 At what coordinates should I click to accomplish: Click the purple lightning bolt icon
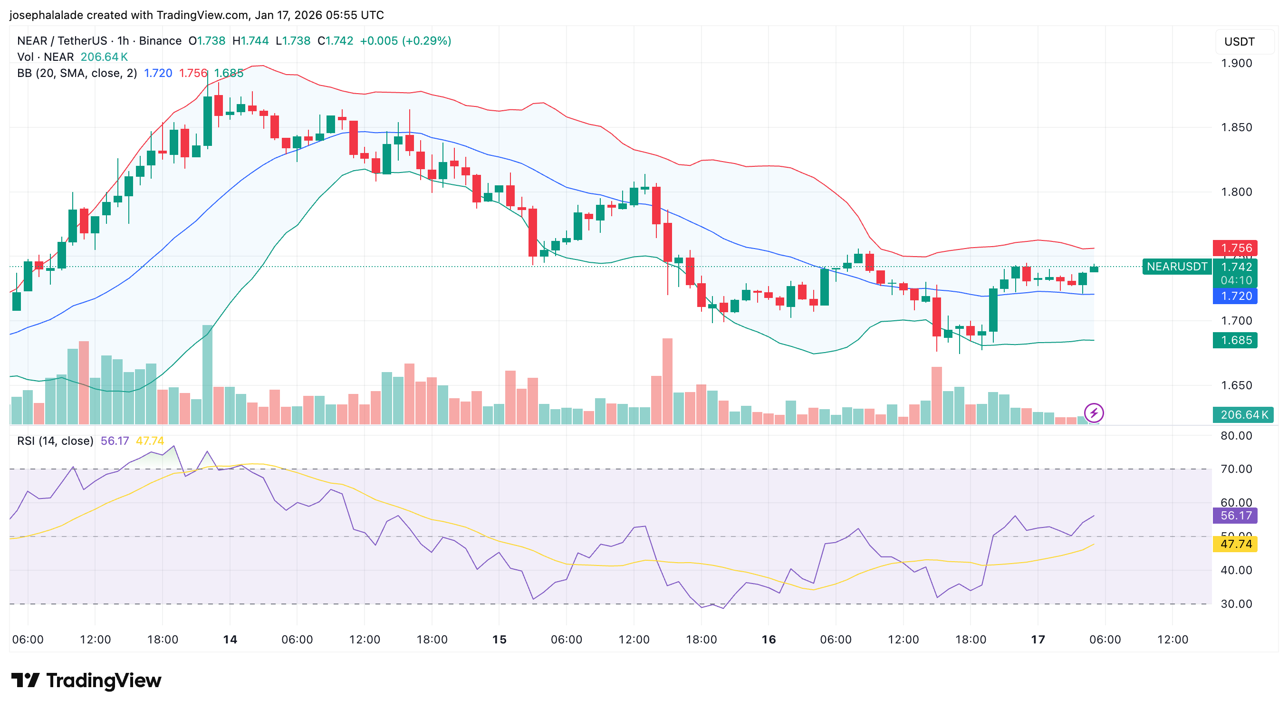coord(1094,413)
